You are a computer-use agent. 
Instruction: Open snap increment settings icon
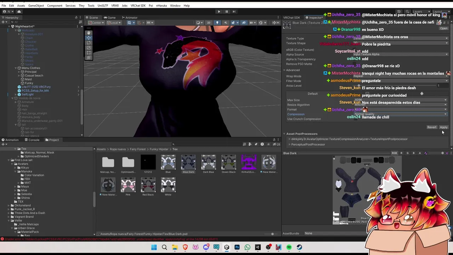[x=149, y=23]
